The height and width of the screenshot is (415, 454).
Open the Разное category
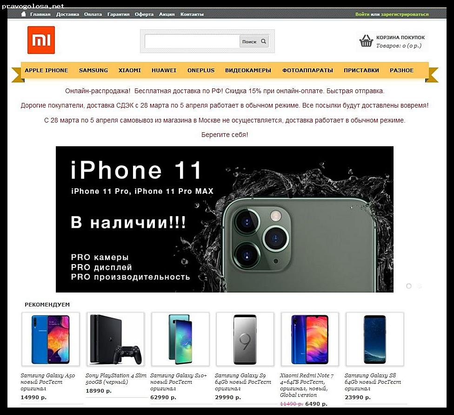pyautogui.click(x=401, y=70)
